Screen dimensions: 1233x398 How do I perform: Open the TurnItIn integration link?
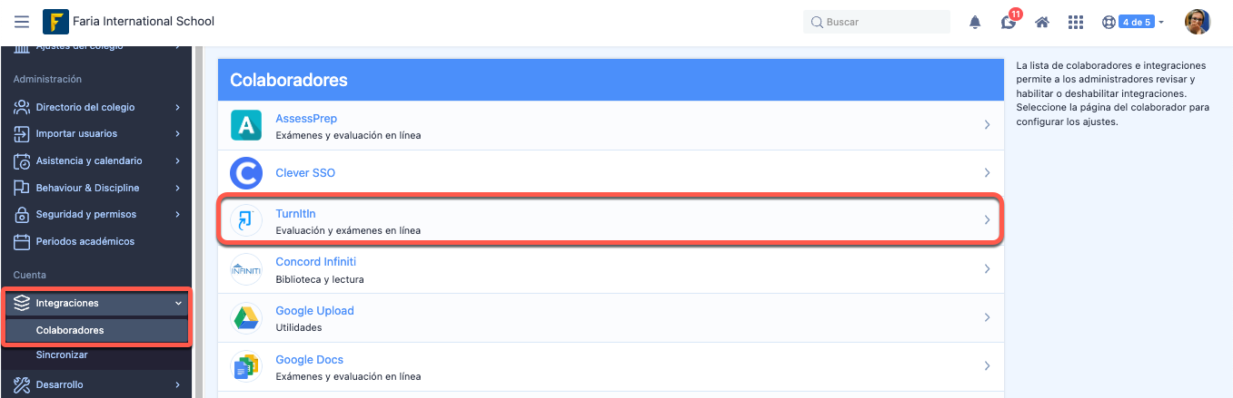[295, 213]
